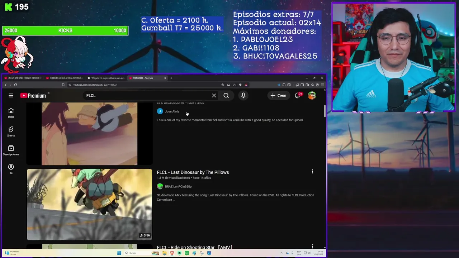This screenshot has width=459, height=258.
Task: Go to Inicio in YouTube sidebar
Action: point(11,113)
